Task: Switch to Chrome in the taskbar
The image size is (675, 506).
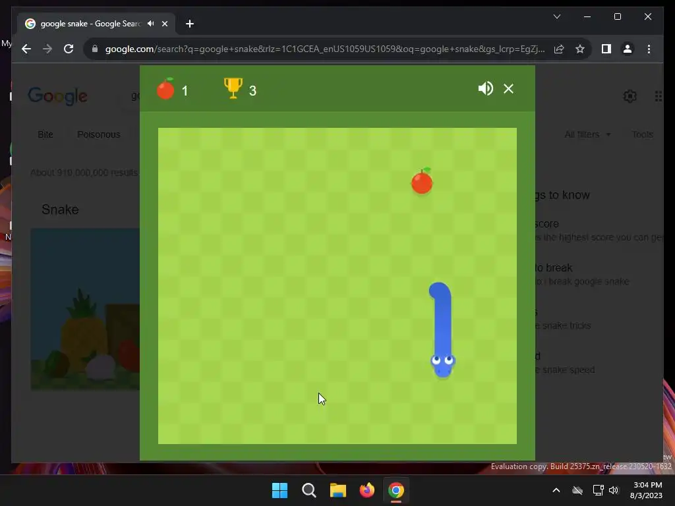Action: (396, 490)
